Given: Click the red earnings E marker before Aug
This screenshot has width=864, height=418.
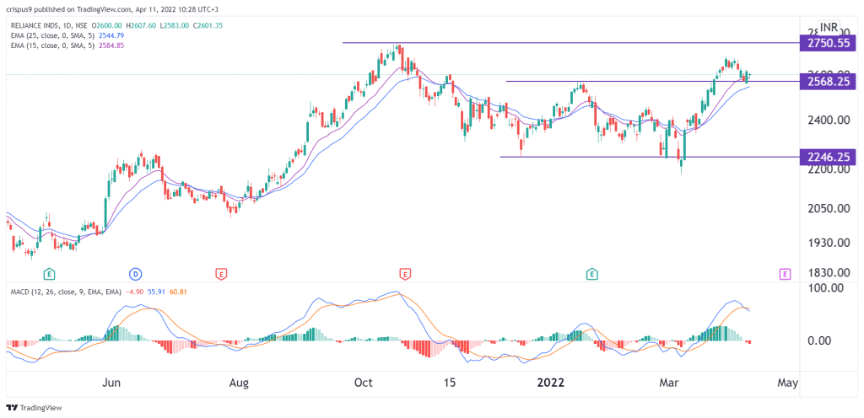Looking at the screenshot, I should pos(220,273).
